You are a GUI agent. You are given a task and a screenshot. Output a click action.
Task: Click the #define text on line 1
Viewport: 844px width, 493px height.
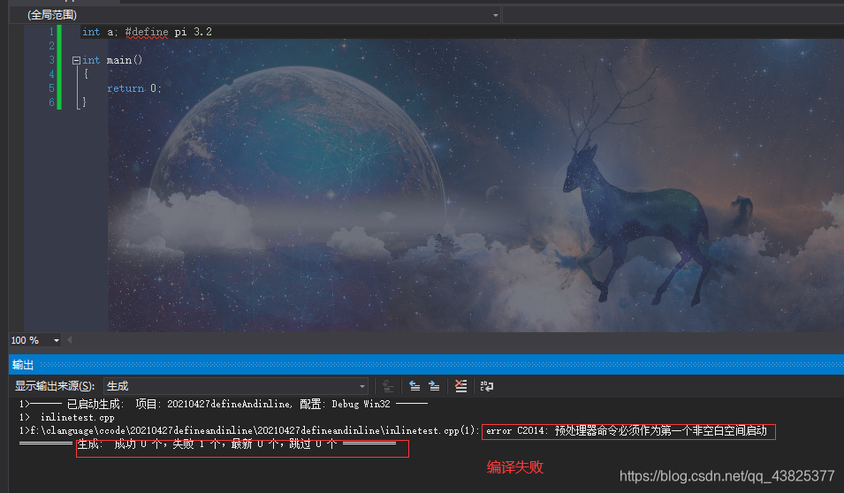pos(147,33)
